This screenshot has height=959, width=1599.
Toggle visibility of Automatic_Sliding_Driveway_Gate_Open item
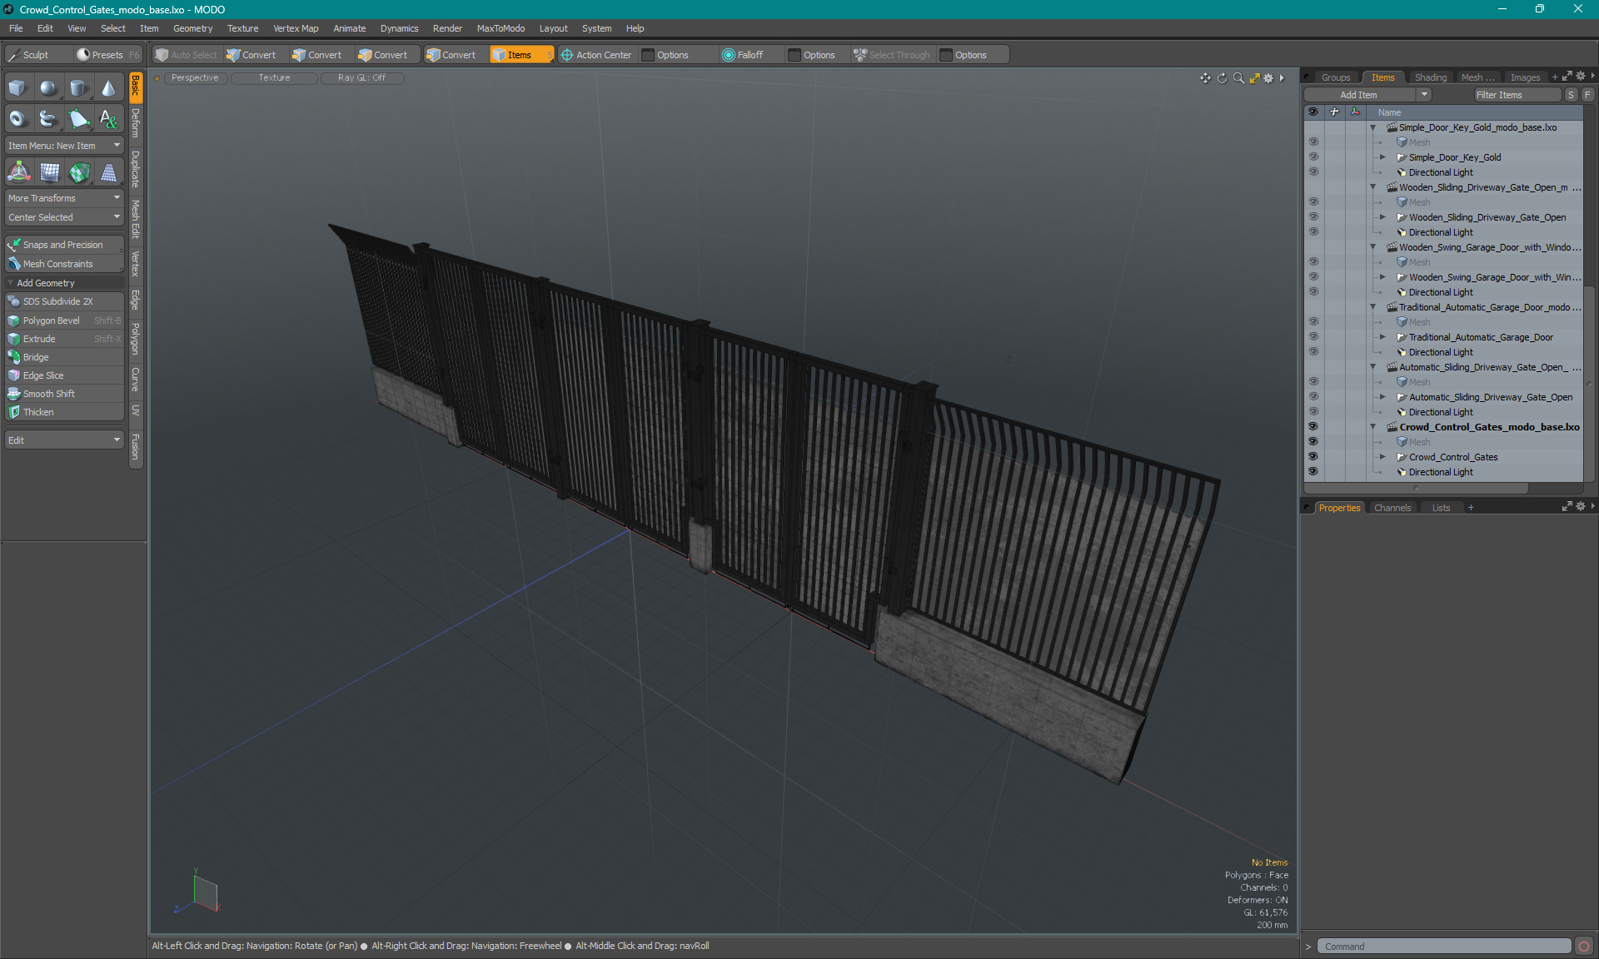[1313, 397]
